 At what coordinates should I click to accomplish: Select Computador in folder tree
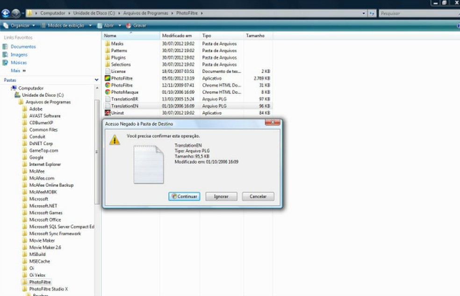pyautogui.click(x=31, y=88)
